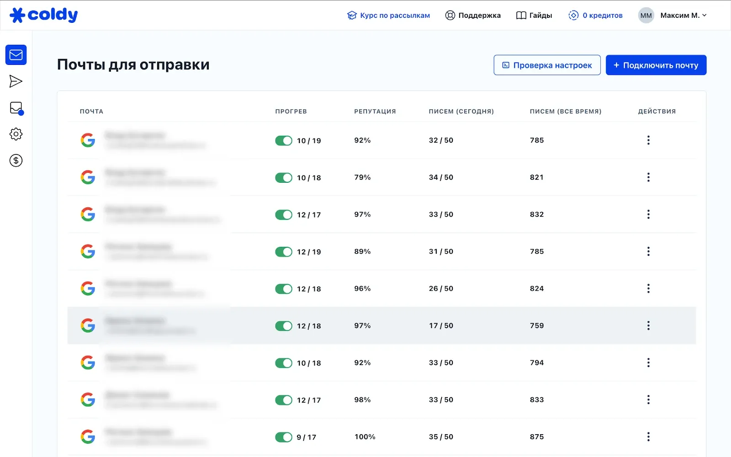The width and height of the screenshot is (731, 457).
Task: Click Google icon of the 100% reputation row
Action: [88, 437]
